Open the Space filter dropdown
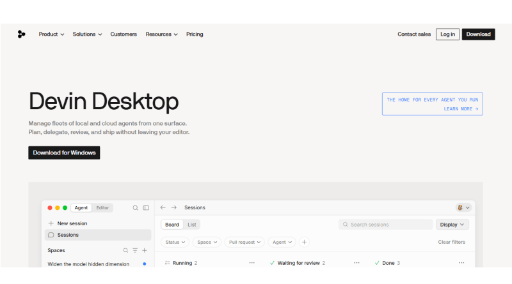This screenshot has width=512, height=284. [x=207, y=242]
